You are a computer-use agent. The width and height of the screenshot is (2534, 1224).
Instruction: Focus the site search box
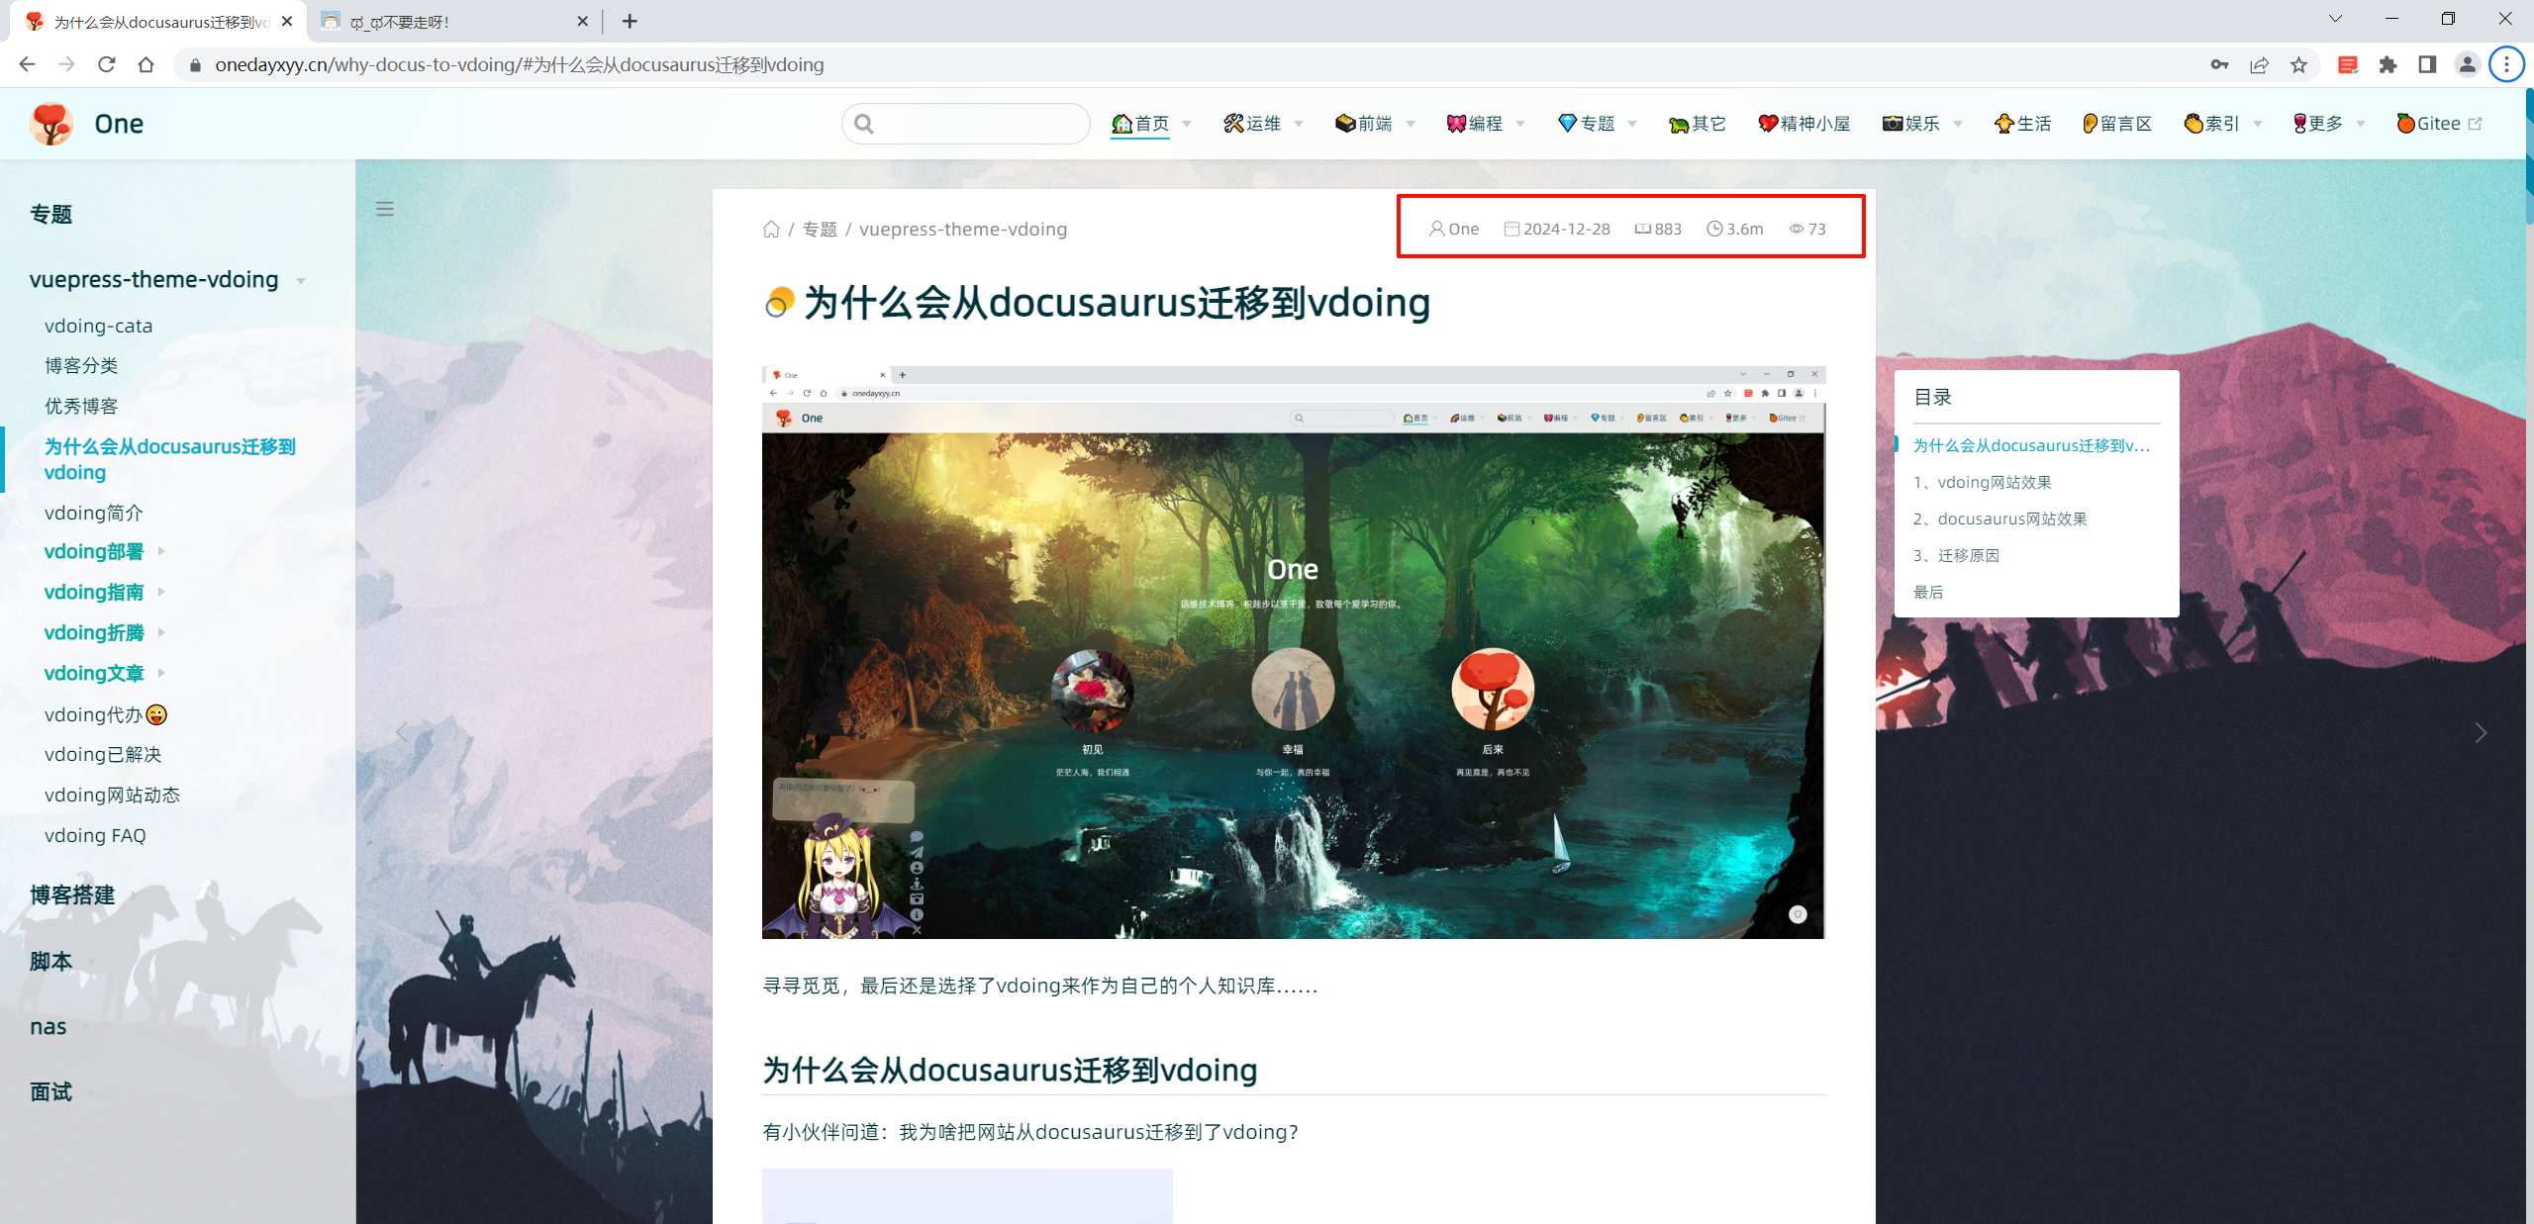(x=966, y=124)
